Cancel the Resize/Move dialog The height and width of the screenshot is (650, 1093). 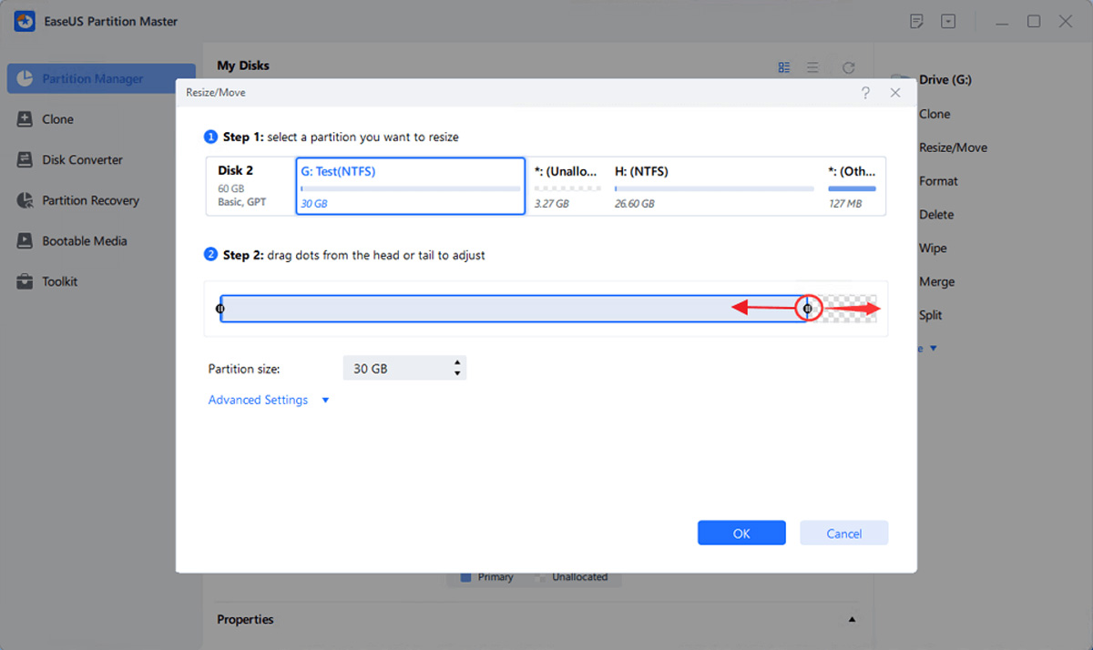[843, 533]
